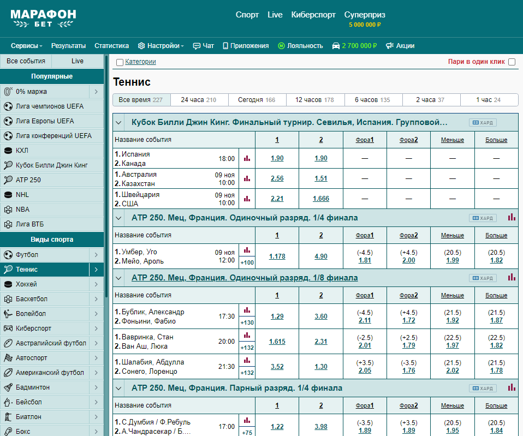523x436 pixels.
Task: Open Приложения mobile apps link
Action: coord(246,46)
